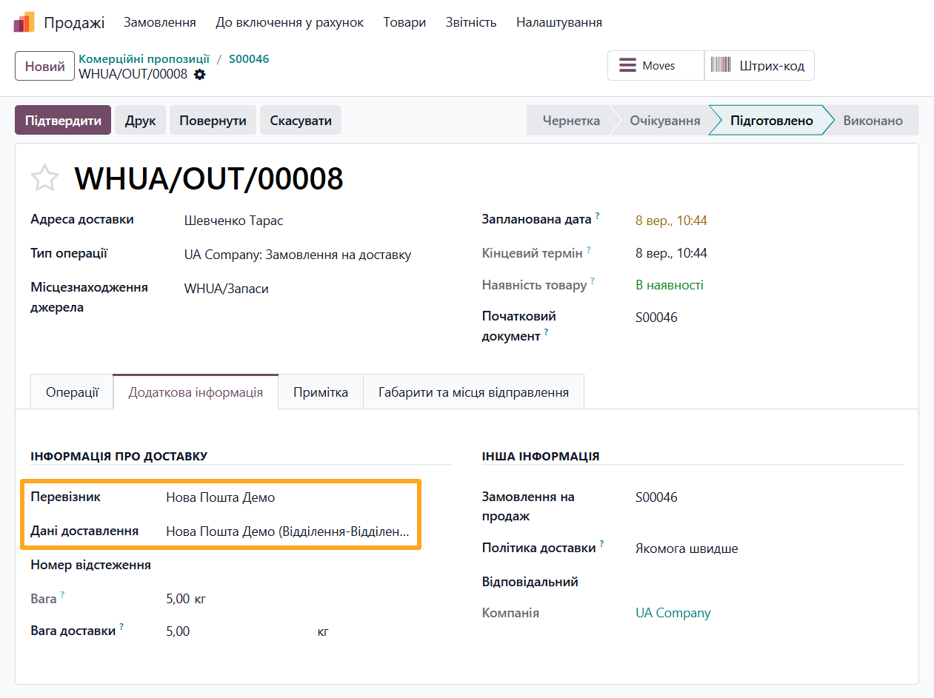
Task: Open help tooltip for Наявність товару
Action: (x=593, y=281)
